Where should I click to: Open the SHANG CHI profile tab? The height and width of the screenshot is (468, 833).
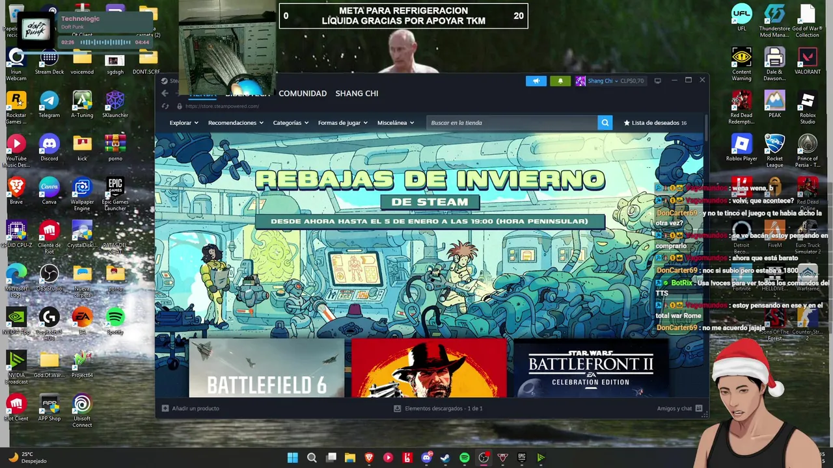coord(357,94)
